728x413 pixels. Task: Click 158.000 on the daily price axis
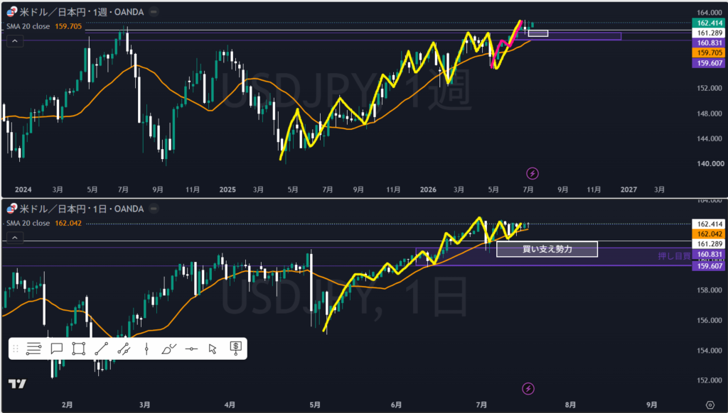coord(710,290)
